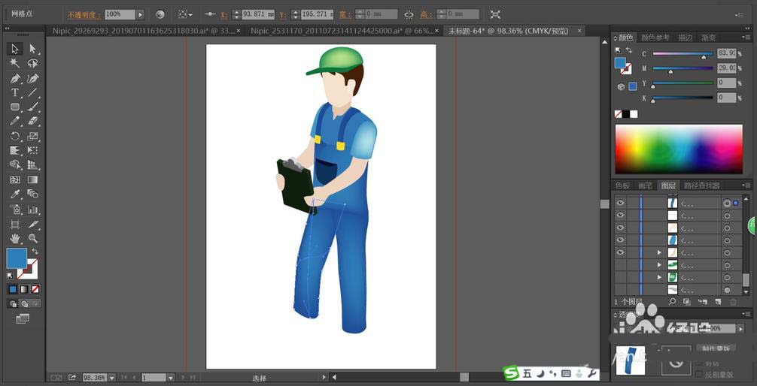Click the 制作蒙版 button
Viewport: 757px width, 386px height.
(716, 348)
